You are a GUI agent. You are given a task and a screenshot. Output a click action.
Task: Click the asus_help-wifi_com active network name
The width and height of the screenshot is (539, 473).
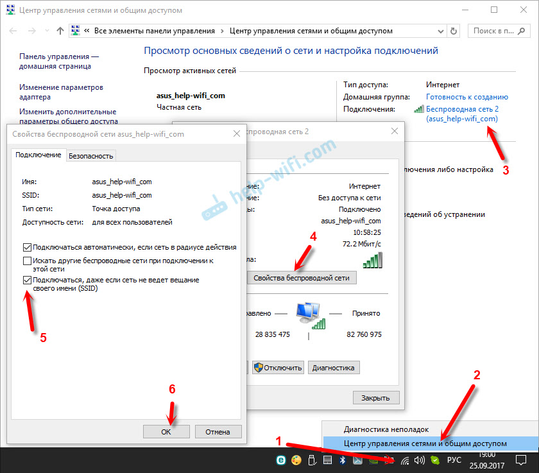point(191,96)
